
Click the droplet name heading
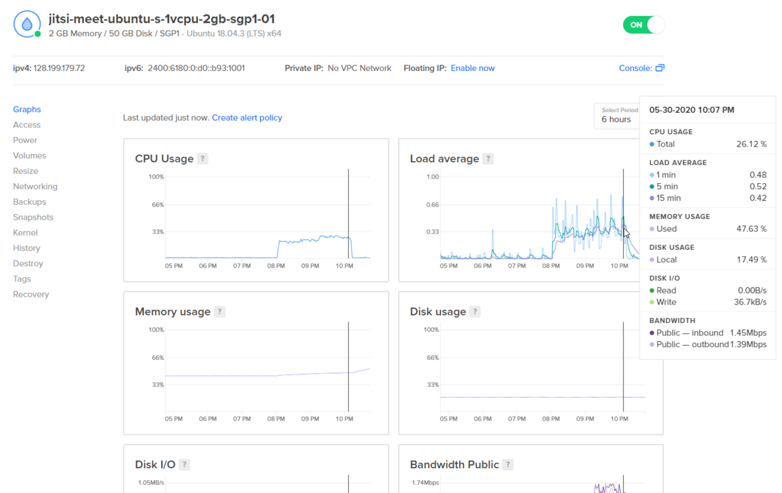[x=162, y=19]
